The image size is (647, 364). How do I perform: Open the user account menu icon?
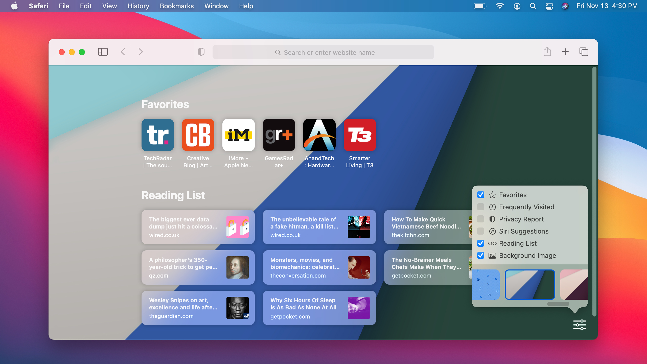(517, 6)
